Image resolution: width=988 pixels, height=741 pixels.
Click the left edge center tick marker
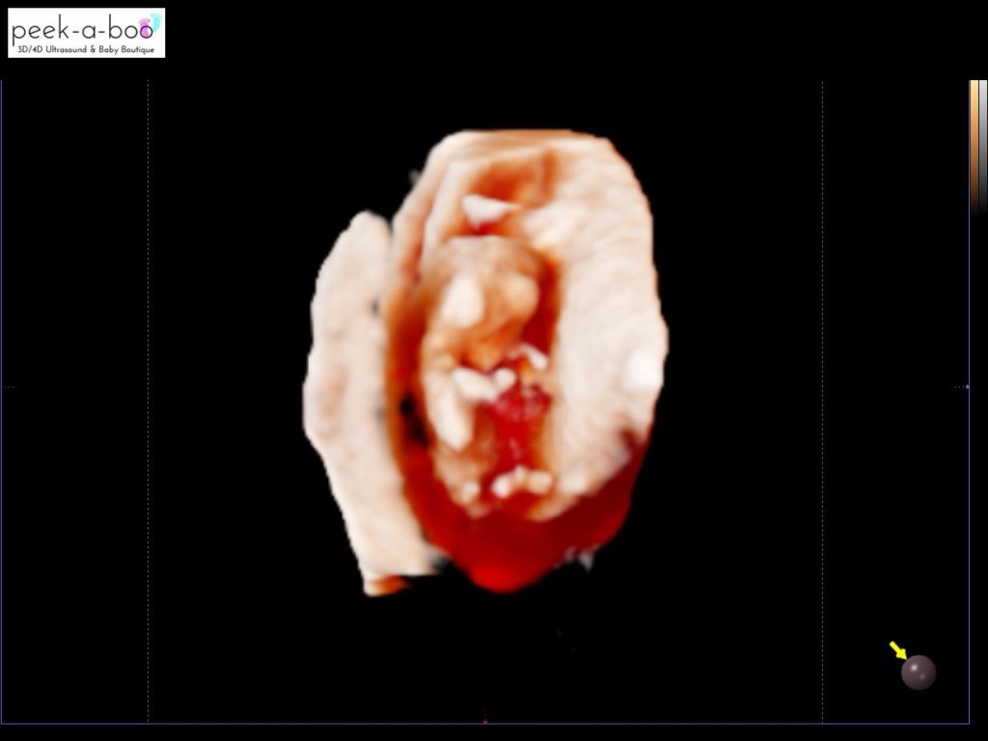click(10, 387)
